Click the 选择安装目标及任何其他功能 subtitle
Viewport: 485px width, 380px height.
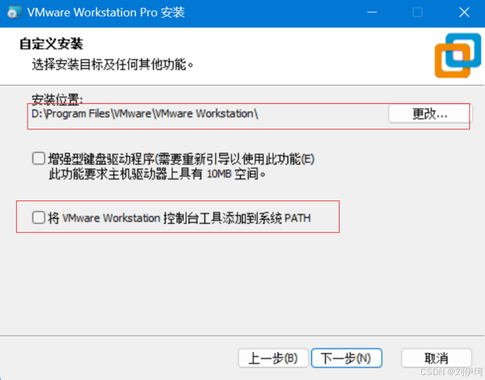click(112, 64)
